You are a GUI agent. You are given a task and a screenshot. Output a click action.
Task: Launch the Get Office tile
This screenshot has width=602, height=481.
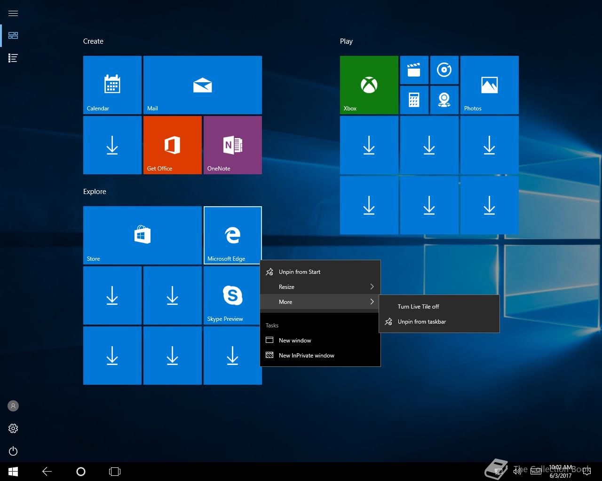tap(173, 145)
